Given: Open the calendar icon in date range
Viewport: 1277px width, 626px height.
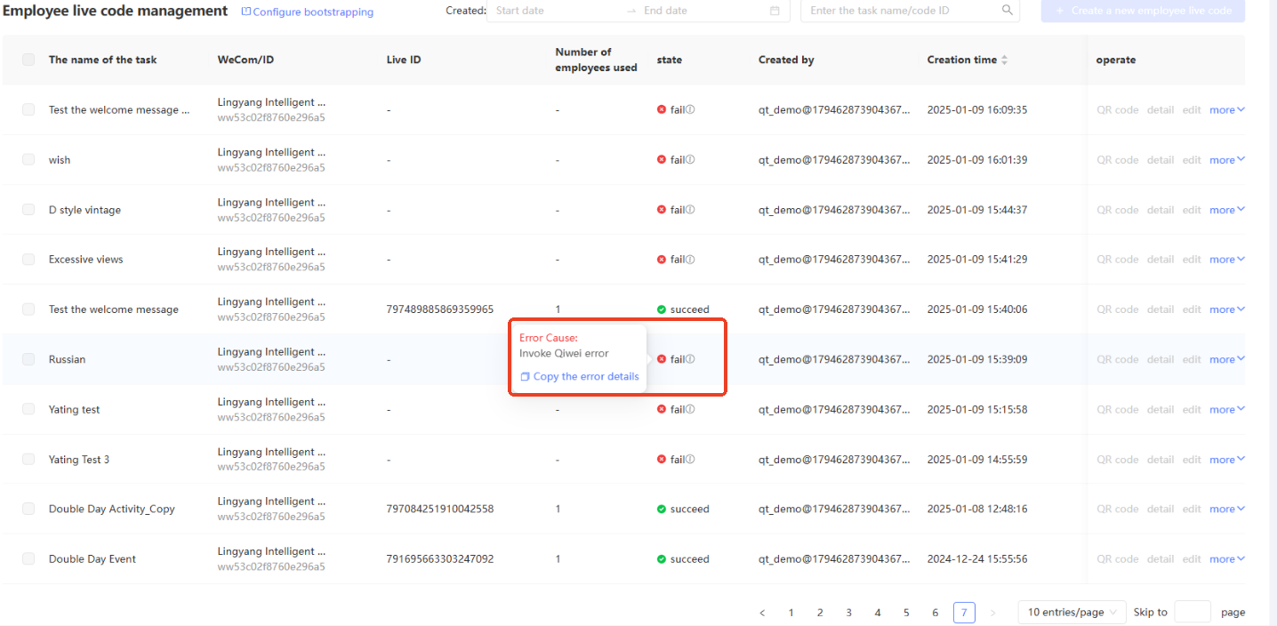Looking at the screenshot, I should (775, 11).
